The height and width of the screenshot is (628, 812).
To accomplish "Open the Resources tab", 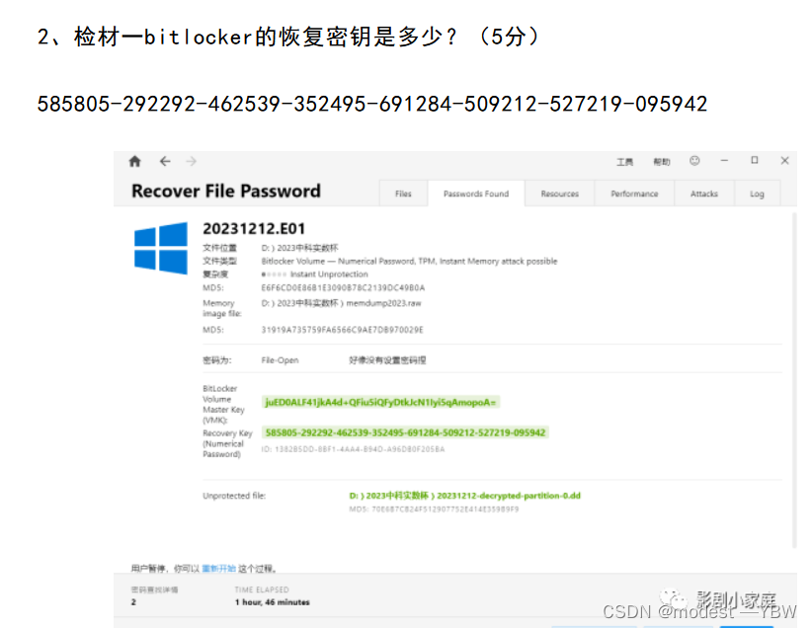I will 559,194.
